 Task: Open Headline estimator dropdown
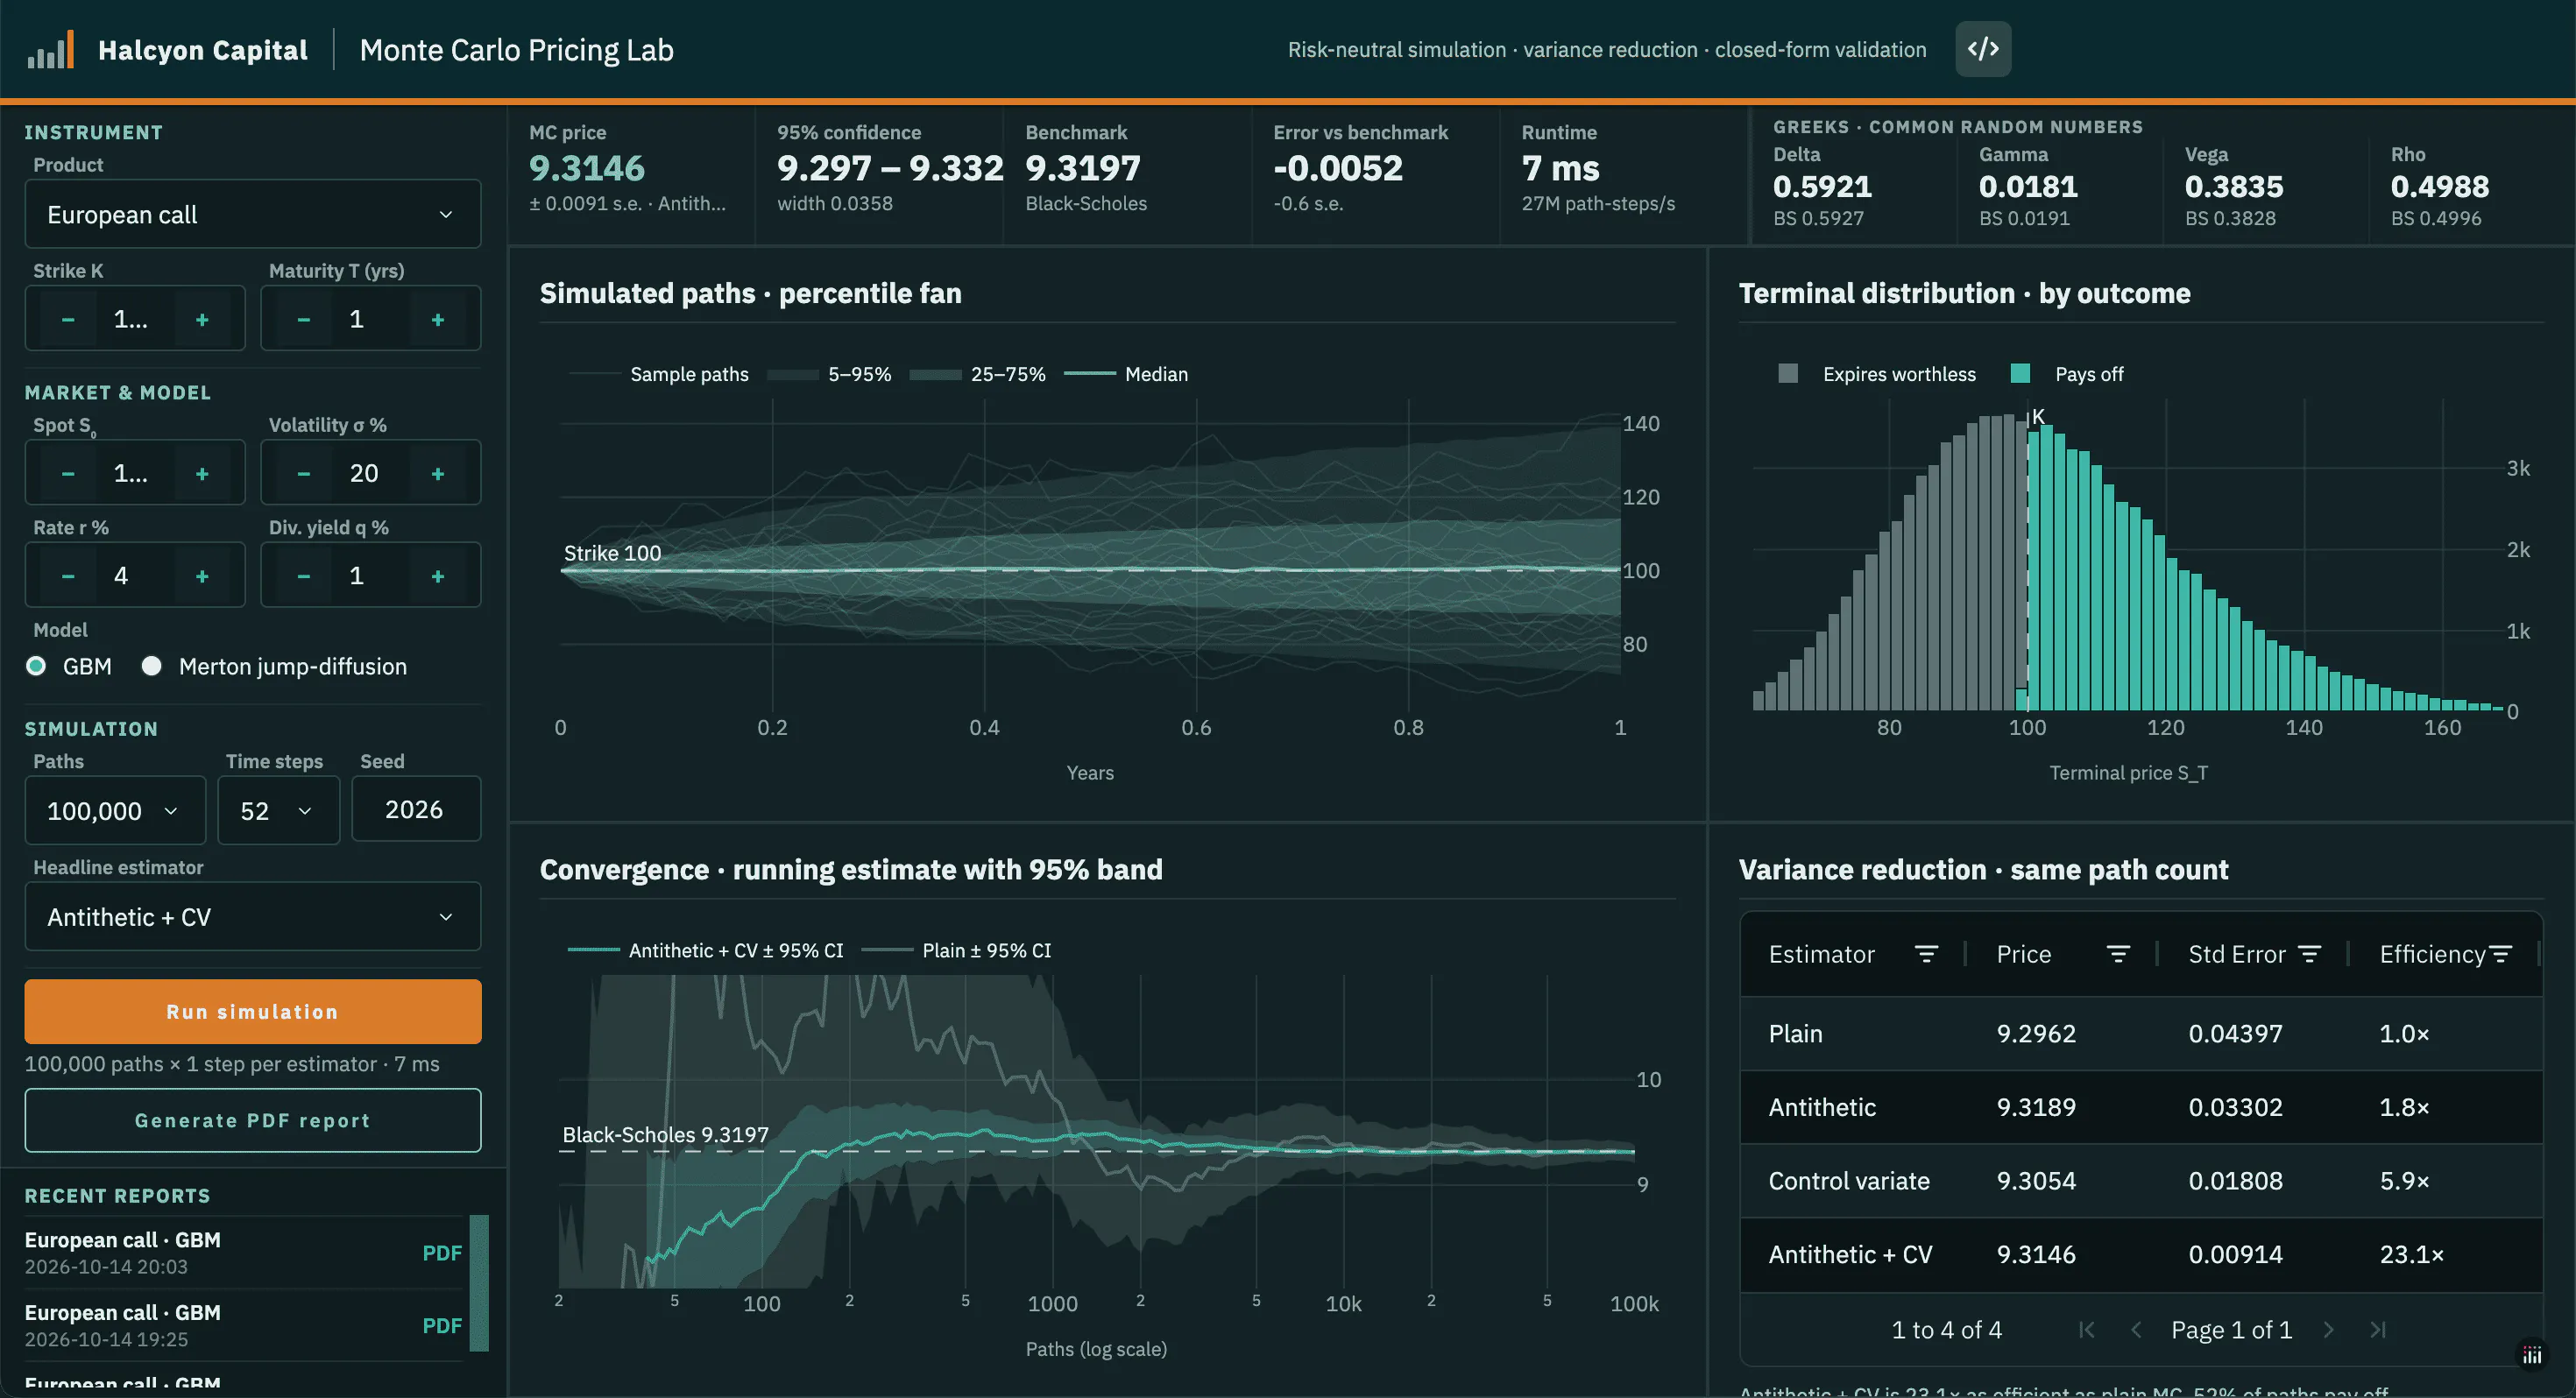pos(253,916)
